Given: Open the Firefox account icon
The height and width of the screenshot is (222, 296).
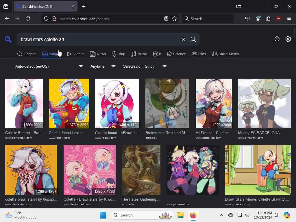Looking at the screenshot, I should [258, 18].
